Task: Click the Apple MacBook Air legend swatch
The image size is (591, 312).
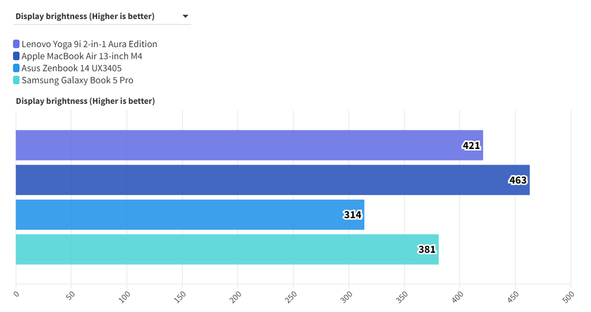Action: (17, 56)
